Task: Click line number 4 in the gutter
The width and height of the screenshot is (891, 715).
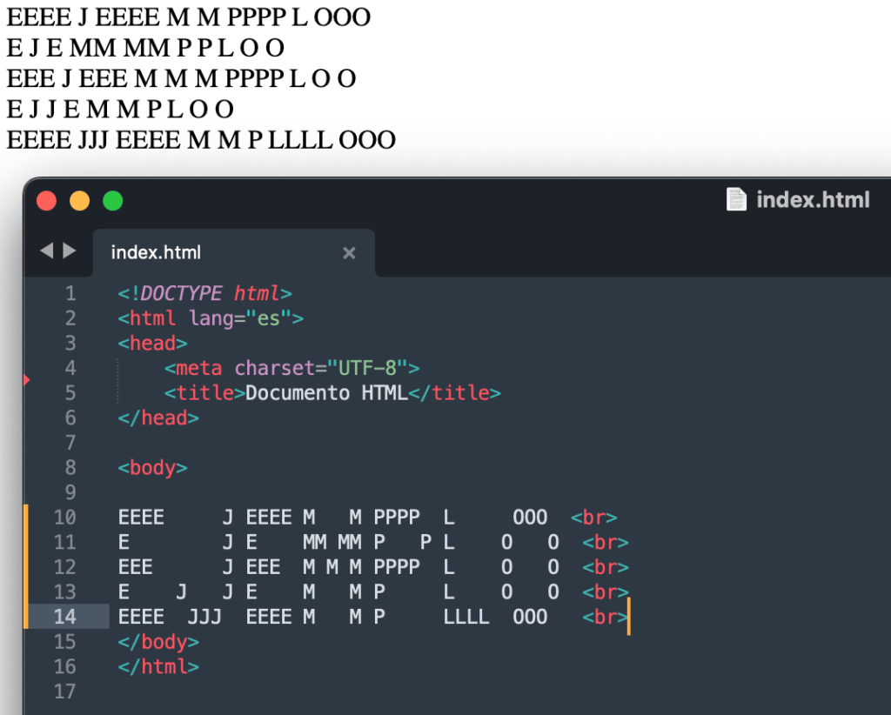Action: coord(70,368)
